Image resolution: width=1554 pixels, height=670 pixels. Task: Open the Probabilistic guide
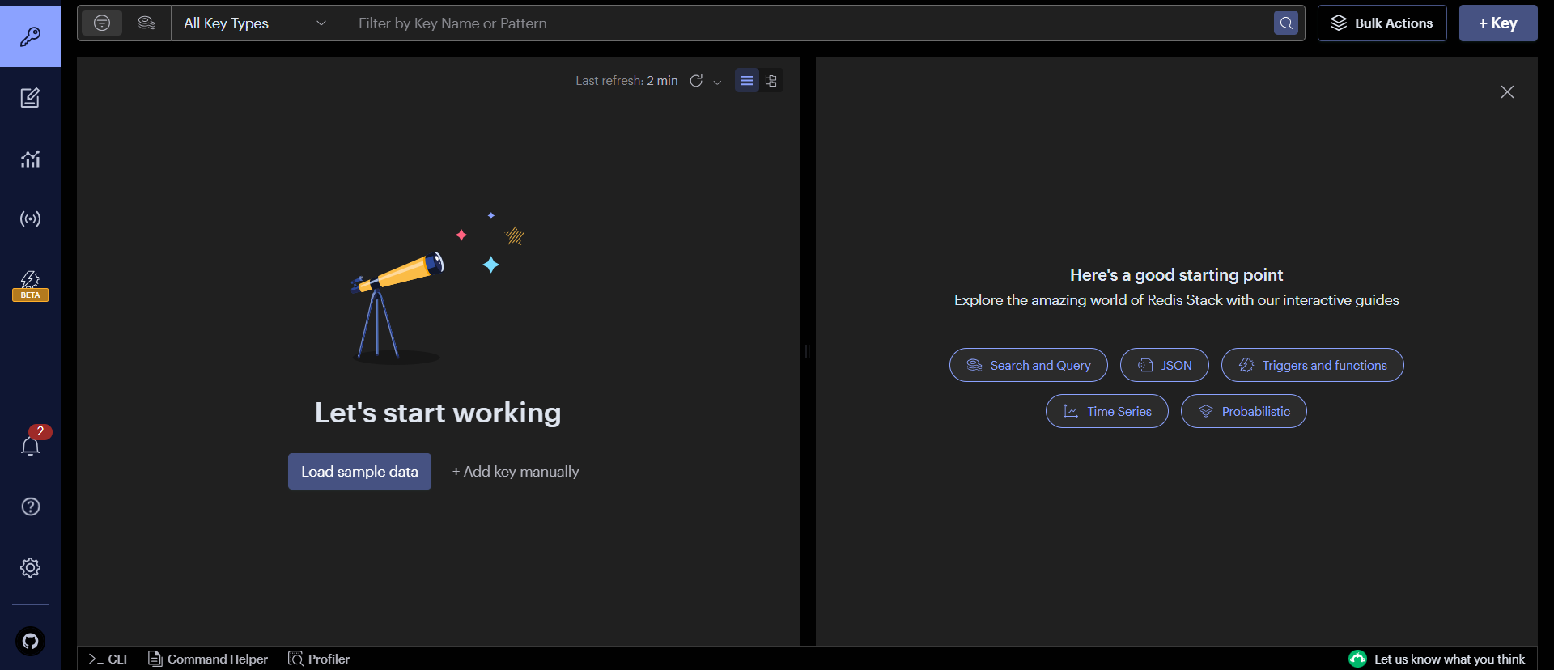click(x=1244, y=411)
